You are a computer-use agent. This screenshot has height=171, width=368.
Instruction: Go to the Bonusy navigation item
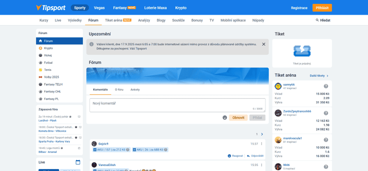pos(197,20)
